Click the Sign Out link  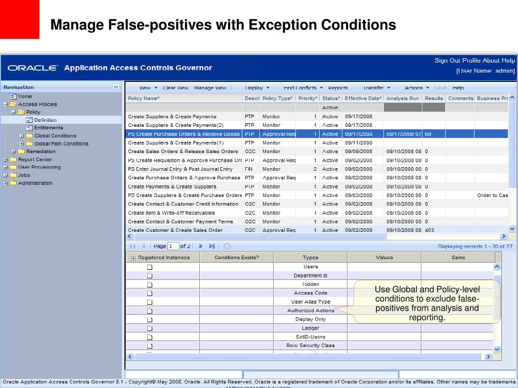coord(447,61)
